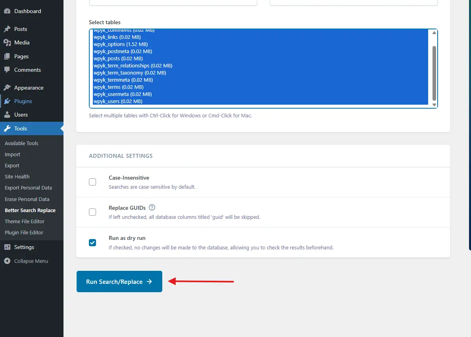
Task: Go to the Posts menu
Action: [x=31, y=29]
